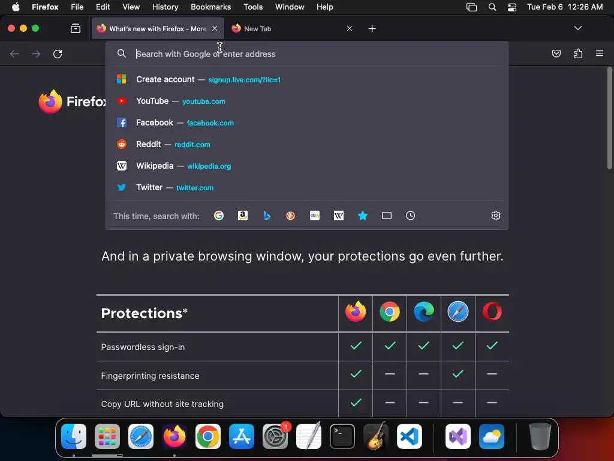Search this time with Google icon

click(x=219, y=215)
